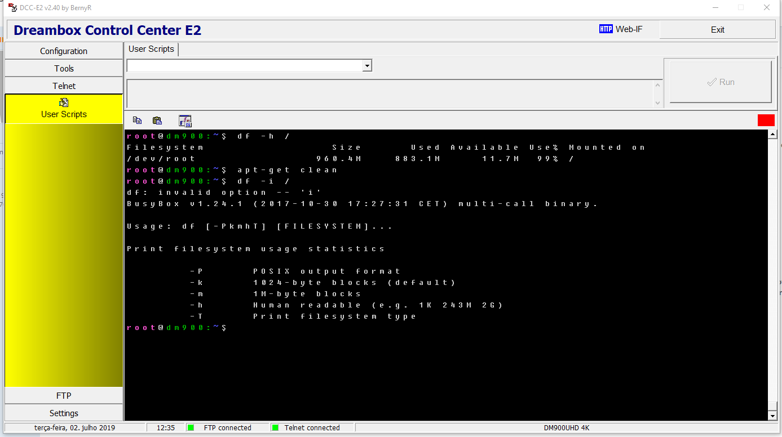This screenshot has width=782, height=437.
Task: Click the red status color box
Action: tap(766, 120)
